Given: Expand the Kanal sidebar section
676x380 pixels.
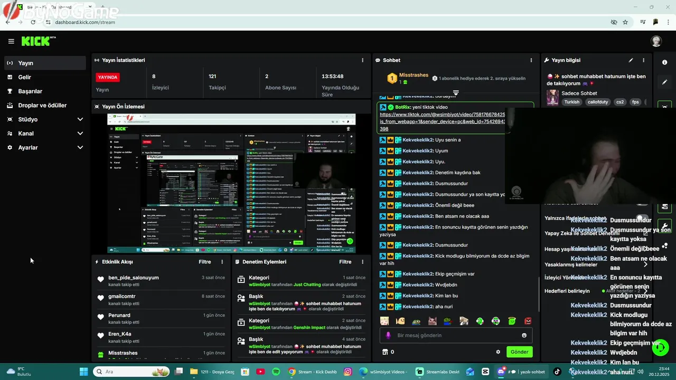Looking at the screenshot, I should click(x=45, y=134).
